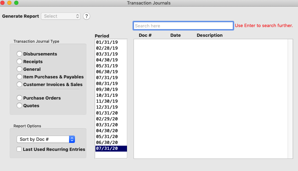298x171 pixels.
Task: Select period 07/31/19
Action: [111, 77]
